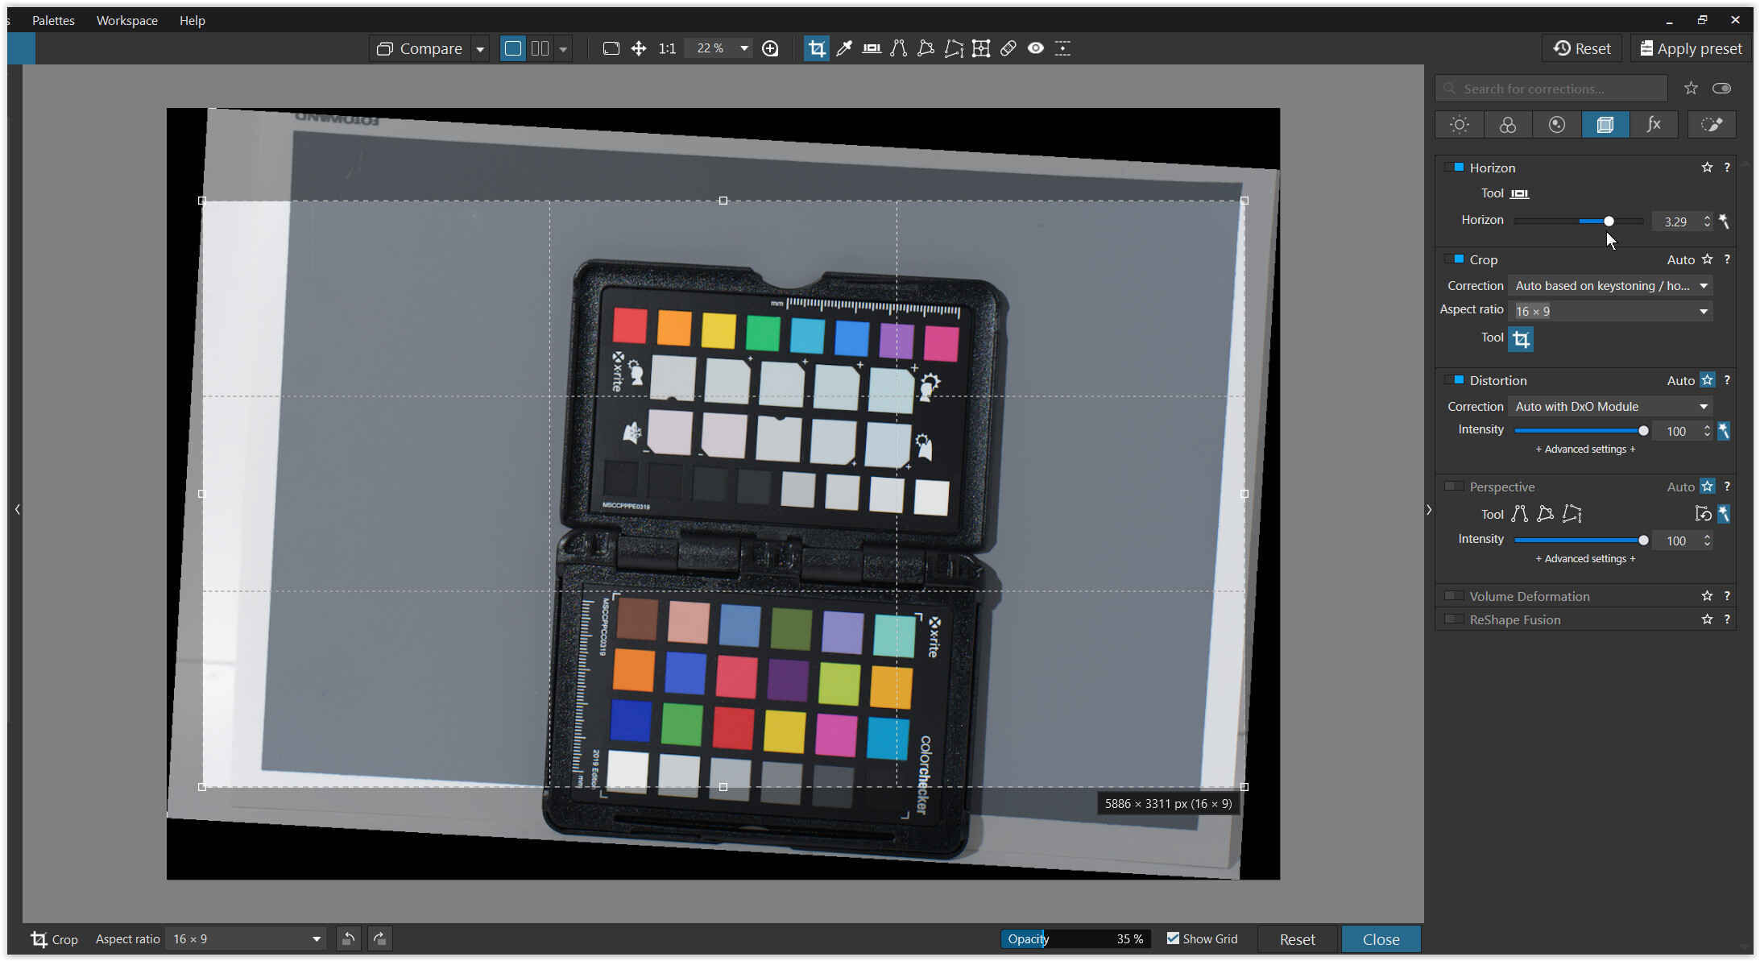Expand Perspective Advanced settings
The image size is (1760, 961).
click(x=1585, y=559)
